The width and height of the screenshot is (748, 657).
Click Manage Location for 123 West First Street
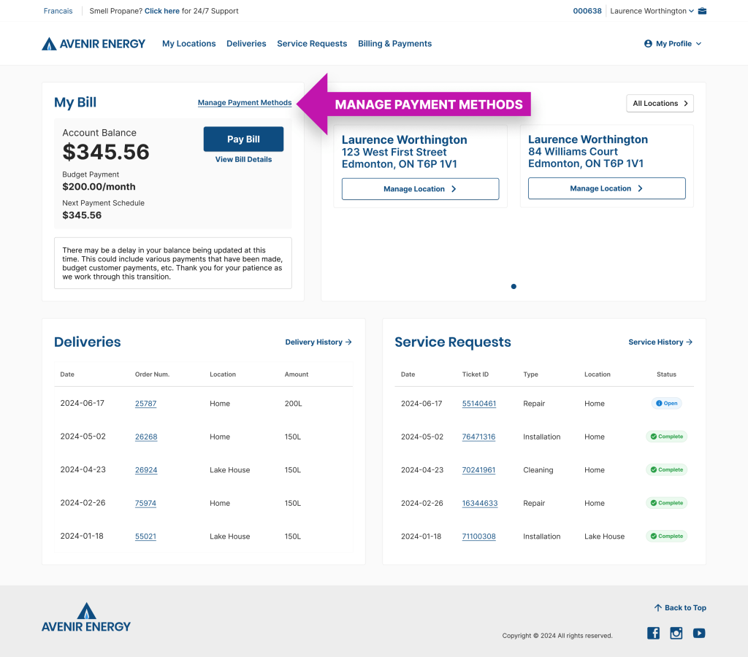click(420, 188)
